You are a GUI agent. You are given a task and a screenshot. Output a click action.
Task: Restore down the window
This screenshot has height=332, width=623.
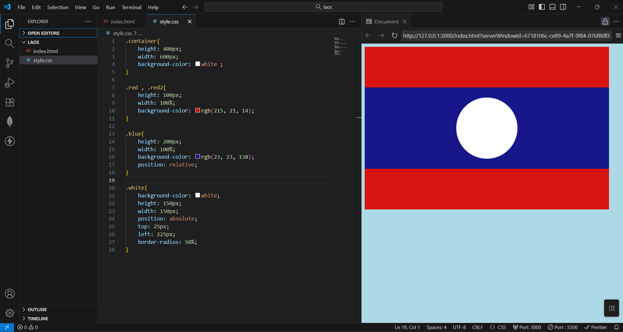coord(597,7)
